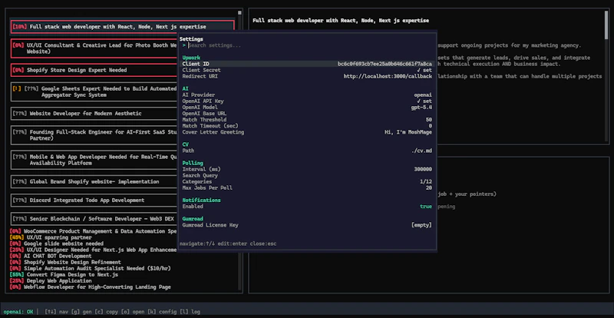Image resolution: width=614 pixels, height=318 pixels.
Task: Click the nav arrows hint in status bar
Action: 56,312
